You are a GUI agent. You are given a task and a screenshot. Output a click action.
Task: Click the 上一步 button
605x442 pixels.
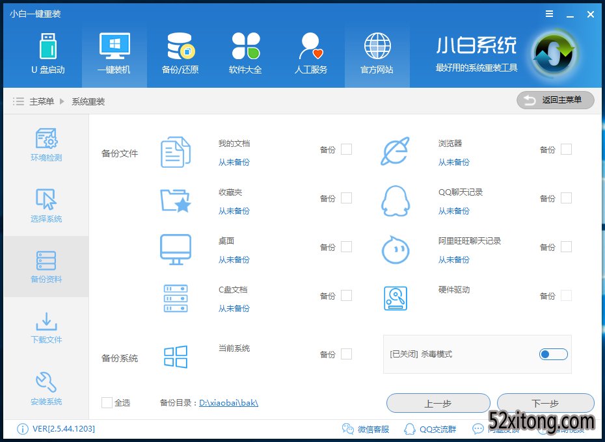click(438, 404)
